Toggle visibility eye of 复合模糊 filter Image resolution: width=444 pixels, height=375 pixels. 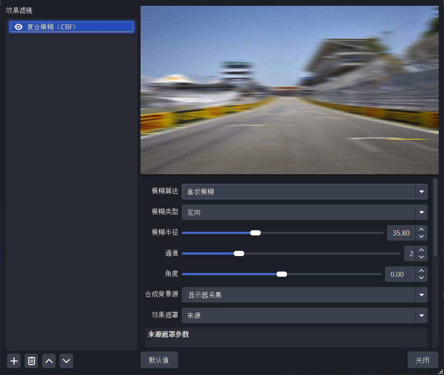(x=18, y=27)
